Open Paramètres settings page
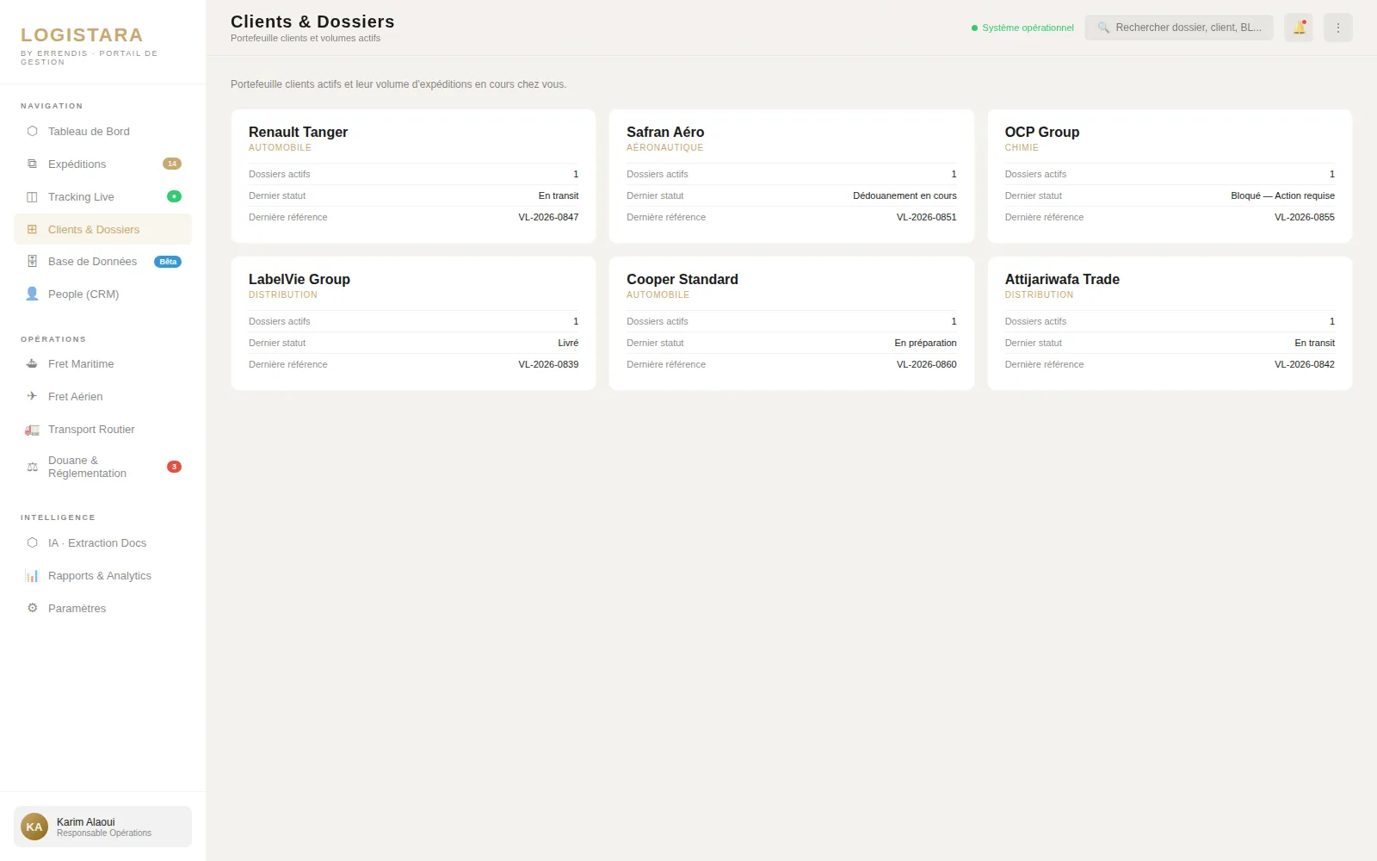The width and height of the screenshot is (1377, 861). (102, 609)
